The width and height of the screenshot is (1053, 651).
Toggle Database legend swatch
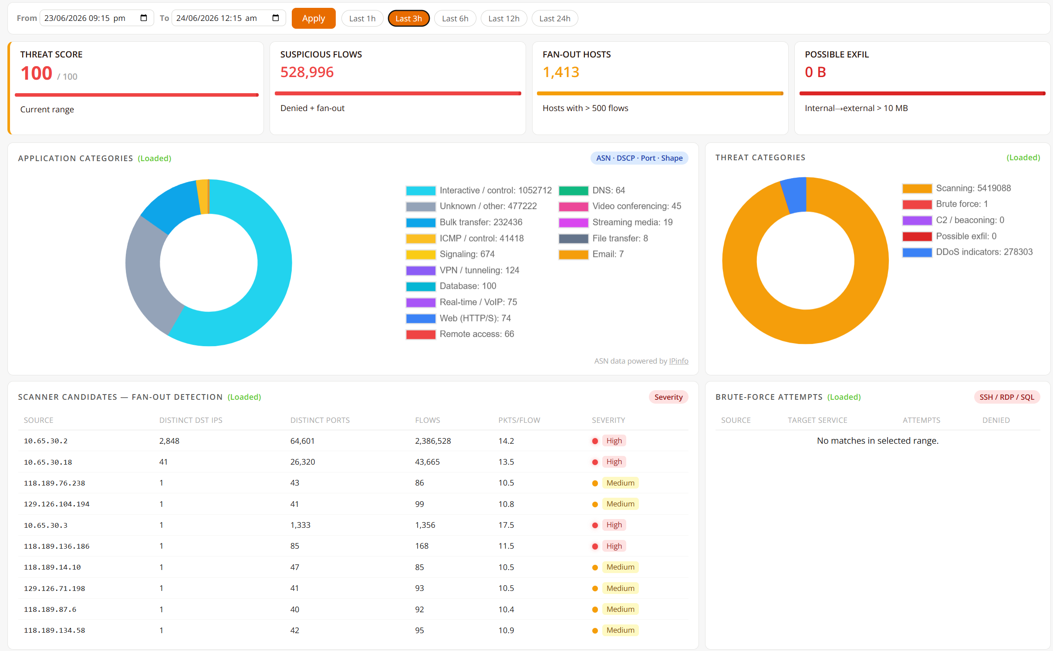coord(421,286)
